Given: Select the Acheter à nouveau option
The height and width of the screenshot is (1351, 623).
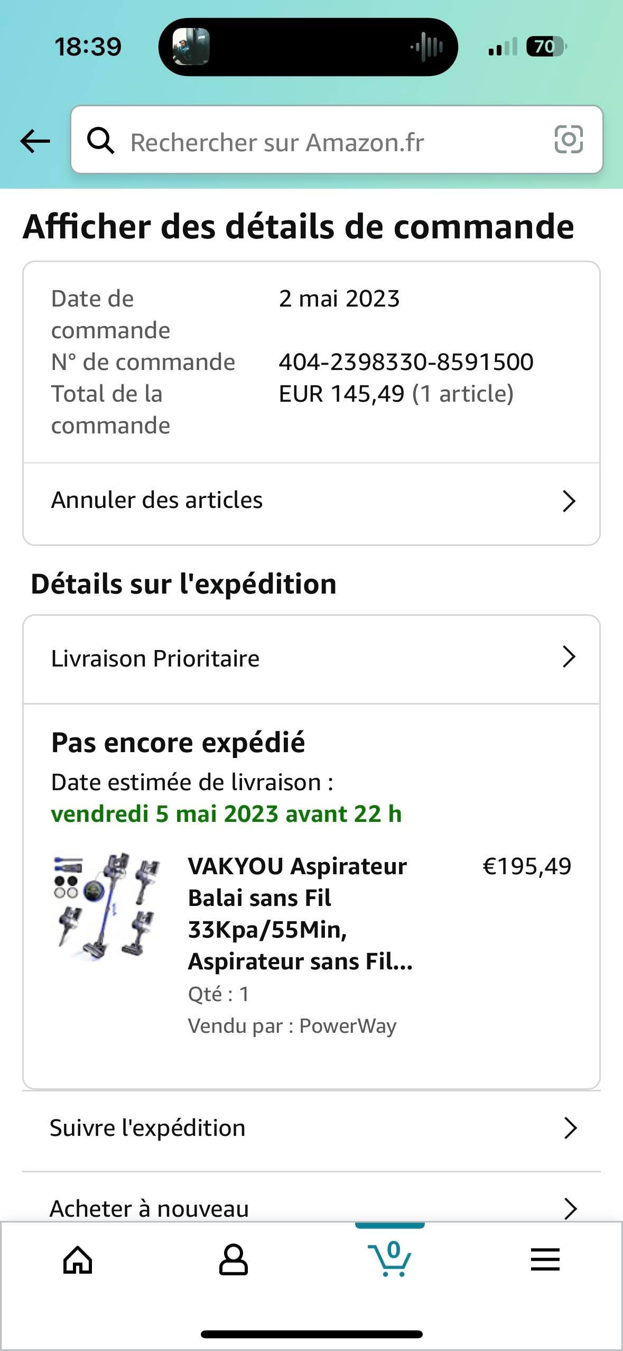Looking at the screenshot, I should coord(150,1208).
